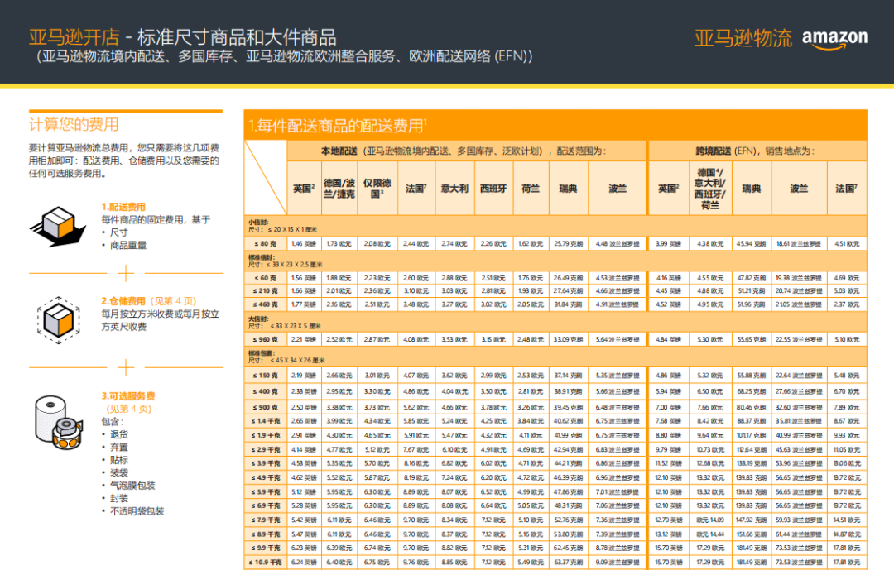Click the 亚马逊物流 brand text in header
894x570 pixels.
click(x=743, y=38)
